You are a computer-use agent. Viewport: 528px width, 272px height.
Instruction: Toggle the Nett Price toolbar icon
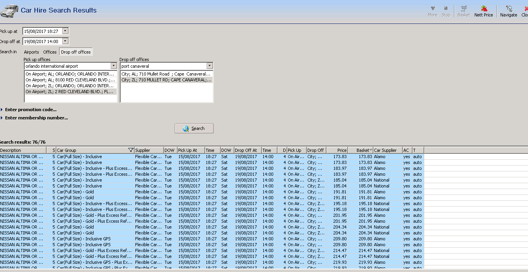(x=484, y=11)
